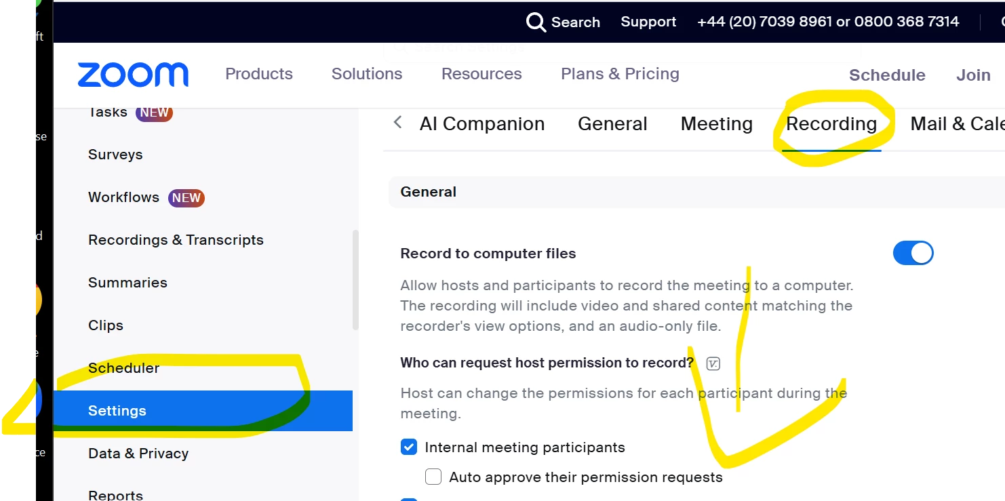
Task: Click 'Record to computer files' heading
Action: 488,254
